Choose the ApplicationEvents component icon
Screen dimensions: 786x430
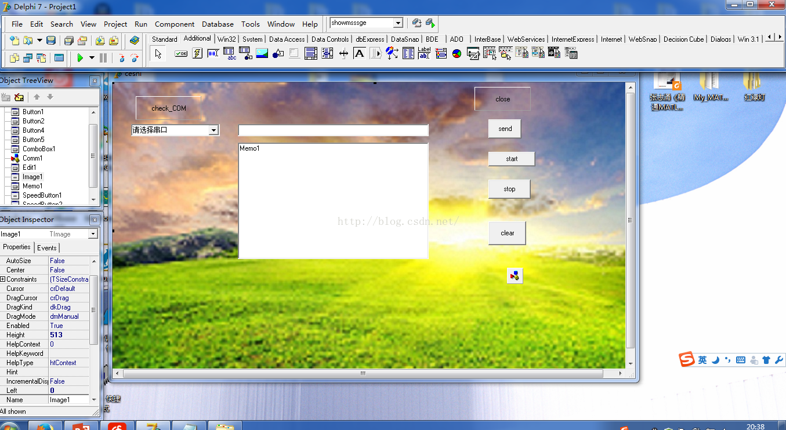(x=392, y=54)
